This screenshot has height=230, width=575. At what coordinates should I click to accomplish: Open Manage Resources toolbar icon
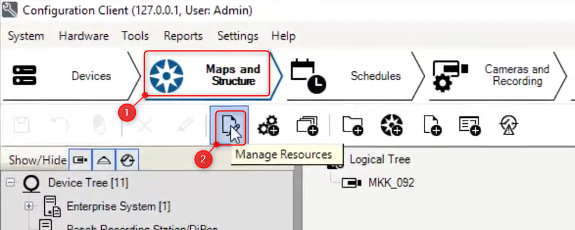(x=229, y=124)
